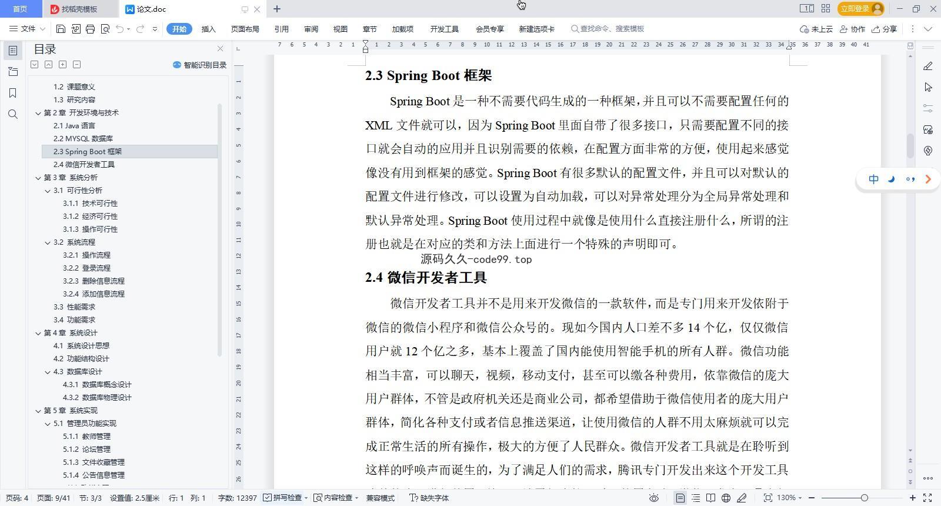
Task: Click the selection arrow icon in right sidebar
Action: [928, 87]
